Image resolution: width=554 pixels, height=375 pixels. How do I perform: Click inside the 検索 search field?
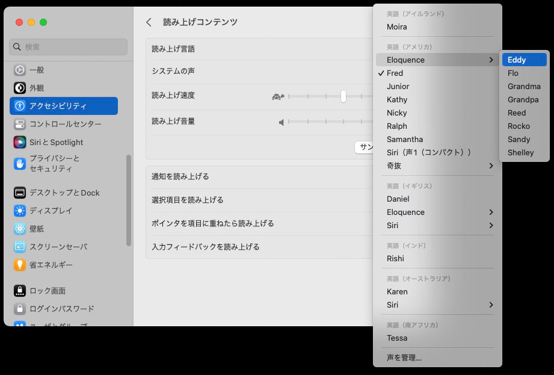[68, 47]
